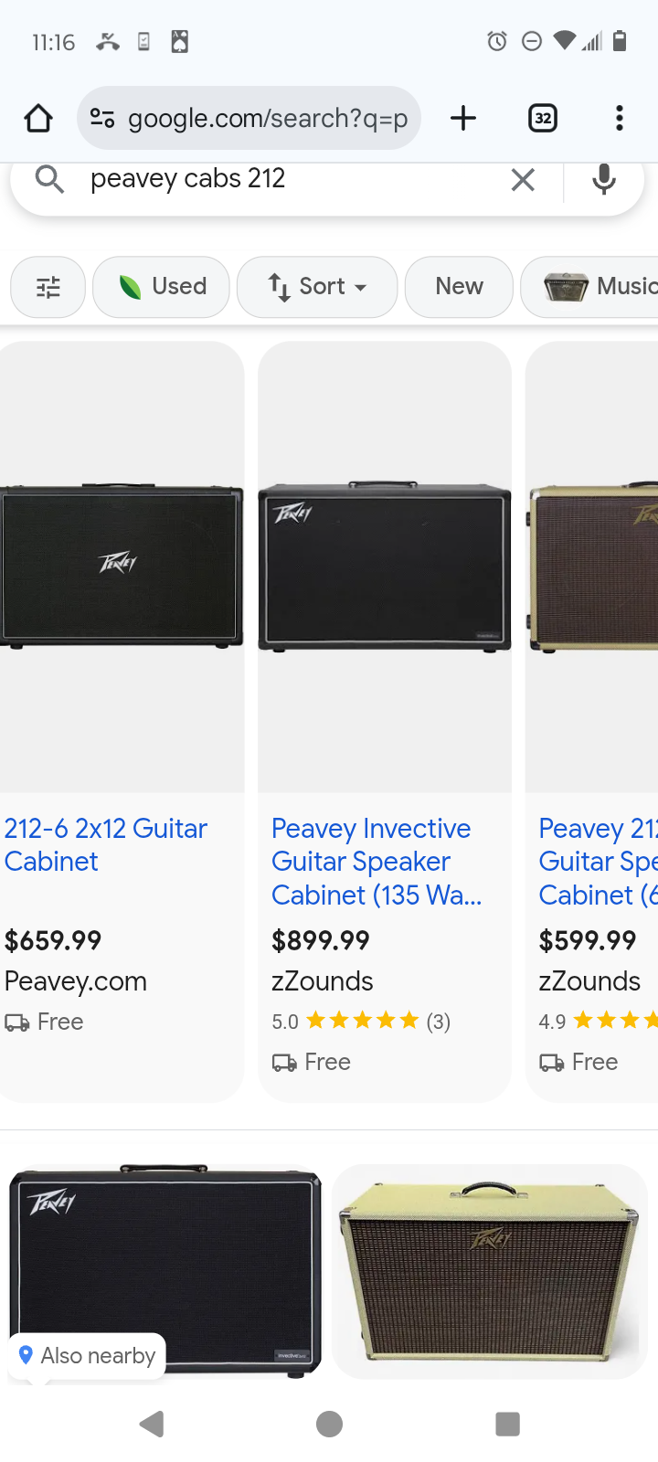Toggle the Used filter chip
The image size is (658, 1462).
coord(162,287)
